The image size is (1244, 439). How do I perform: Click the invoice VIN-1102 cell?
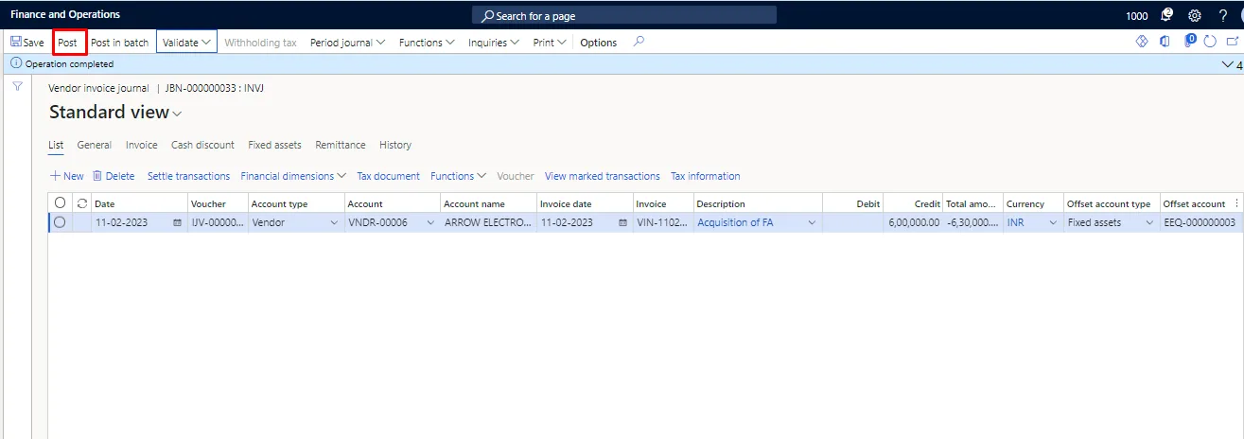(663, 223)
